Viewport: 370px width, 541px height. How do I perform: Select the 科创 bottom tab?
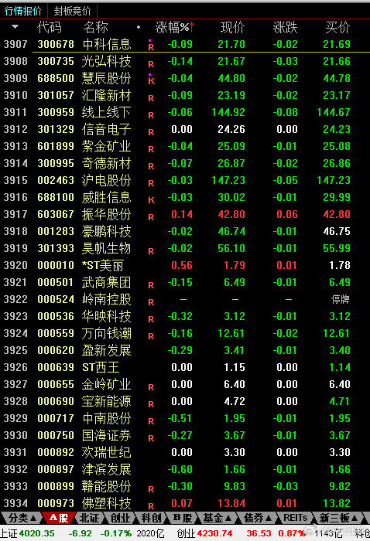(151, 518)
